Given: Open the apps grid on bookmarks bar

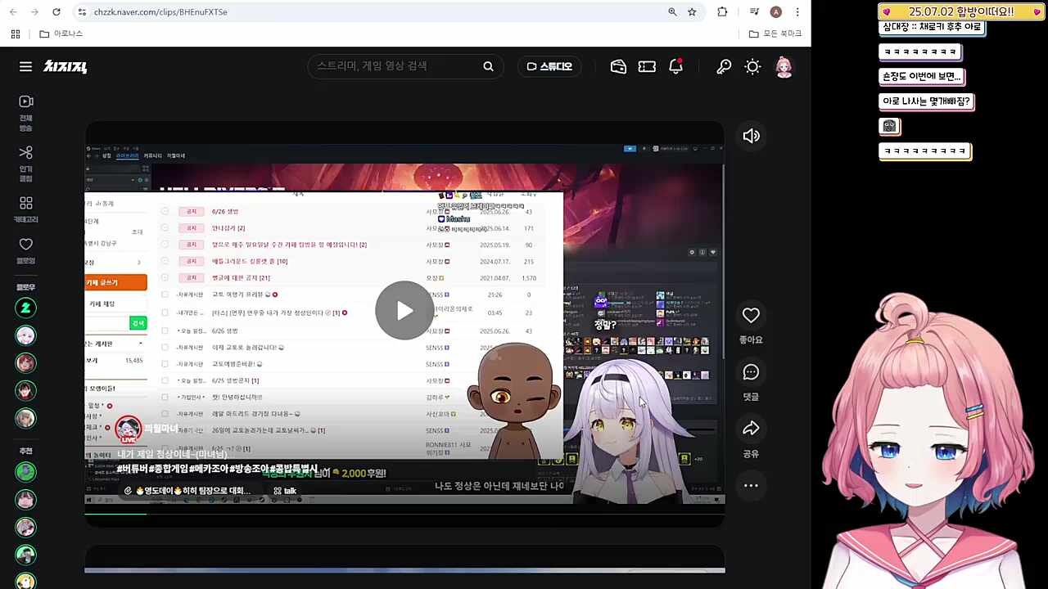Looking at the screenshot, I should click(15, 34).
